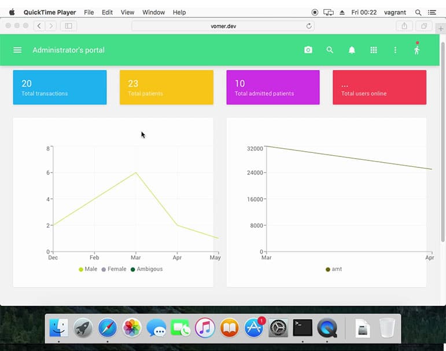446x351 pixels.
Task: Open the Total transactions card
Action: [x=60, y=87]
